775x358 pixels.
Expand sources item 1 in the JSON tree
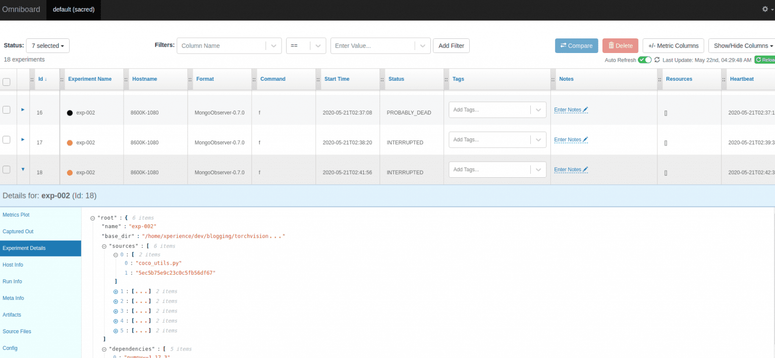[x=116, y=291]
